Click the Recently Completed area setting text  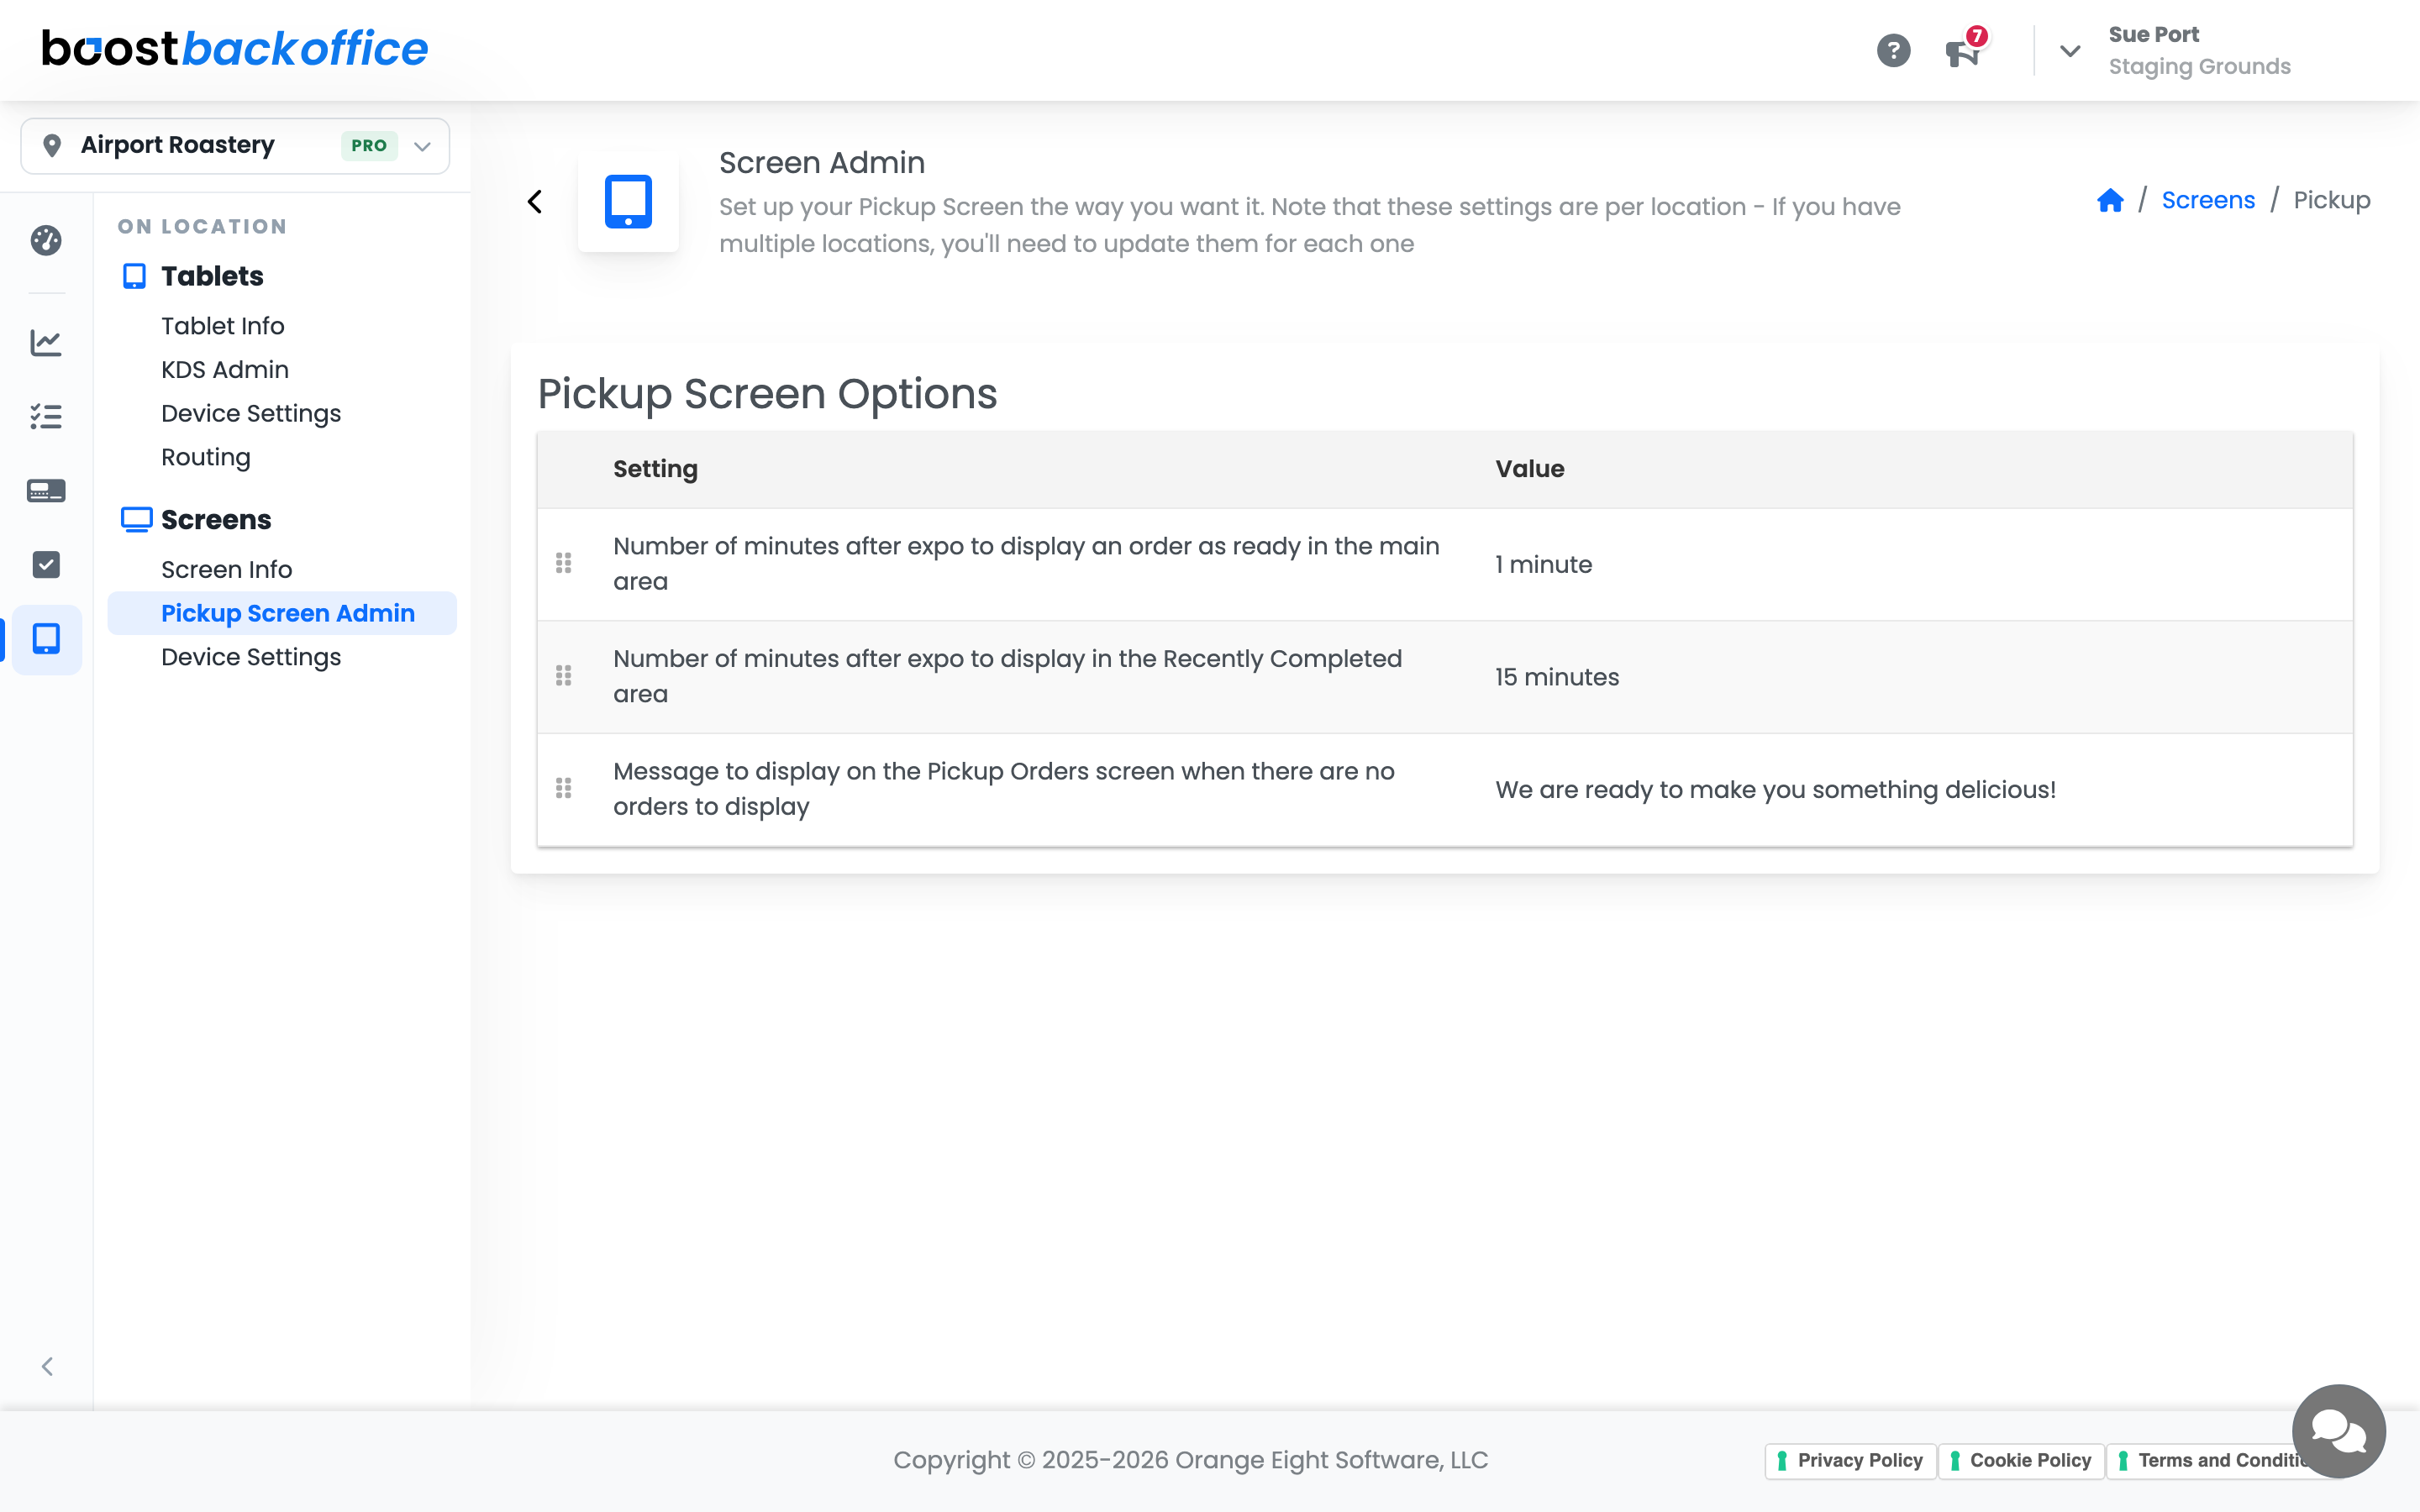click(x=1007, y=676)
